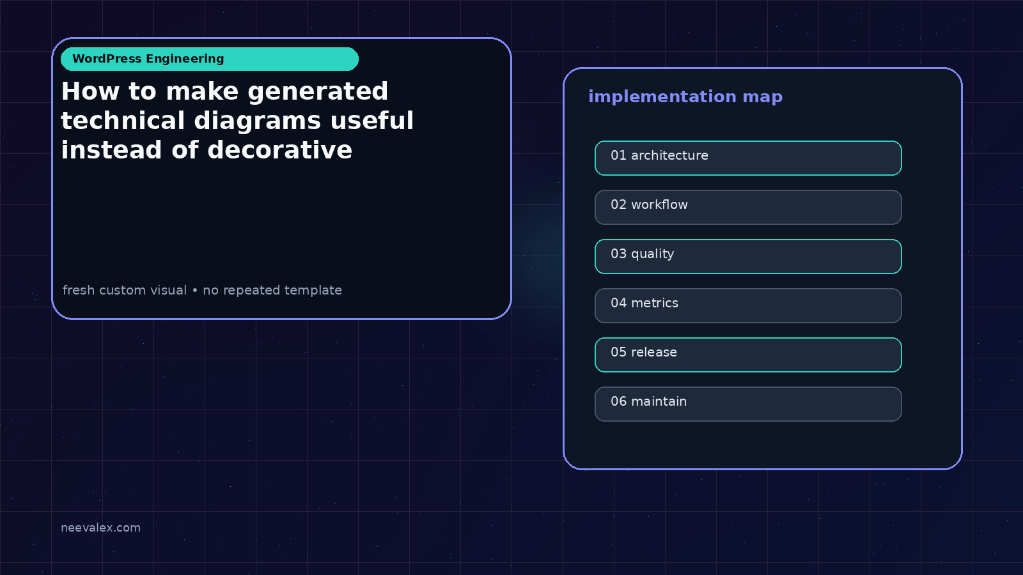Viewport: 1023px width, 575px height.
Task: Click the headline about generated technical diagrams
Action: [237, 121]
